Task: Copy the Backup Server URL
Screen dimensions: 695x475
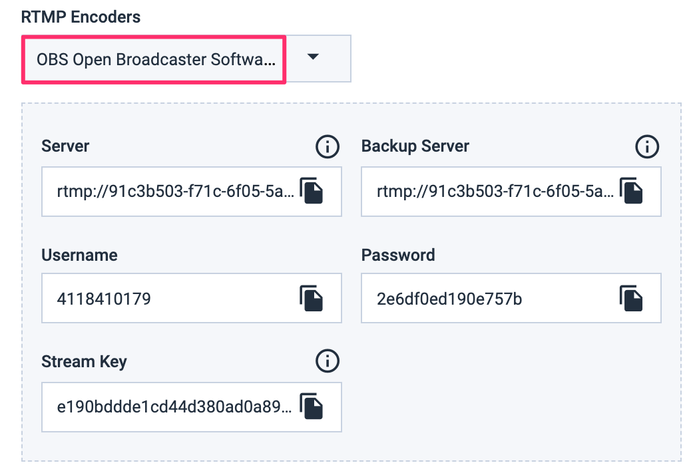Action: (632, 192)
